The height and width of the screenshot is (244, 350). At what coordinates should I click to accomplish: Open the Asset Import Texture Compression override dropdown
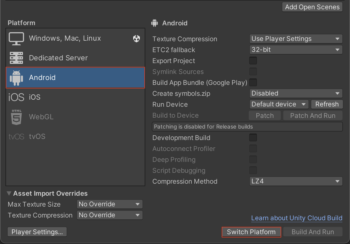[110, 215]
